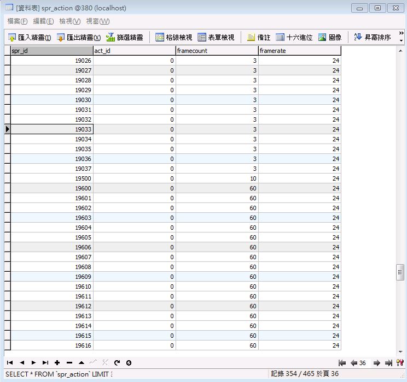
Task: Open the 檔案(F) menu
Action: pos(18,21)
